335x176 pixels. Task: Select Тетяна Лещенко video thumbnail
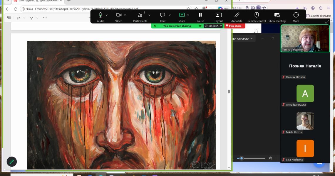pos(305,38)
